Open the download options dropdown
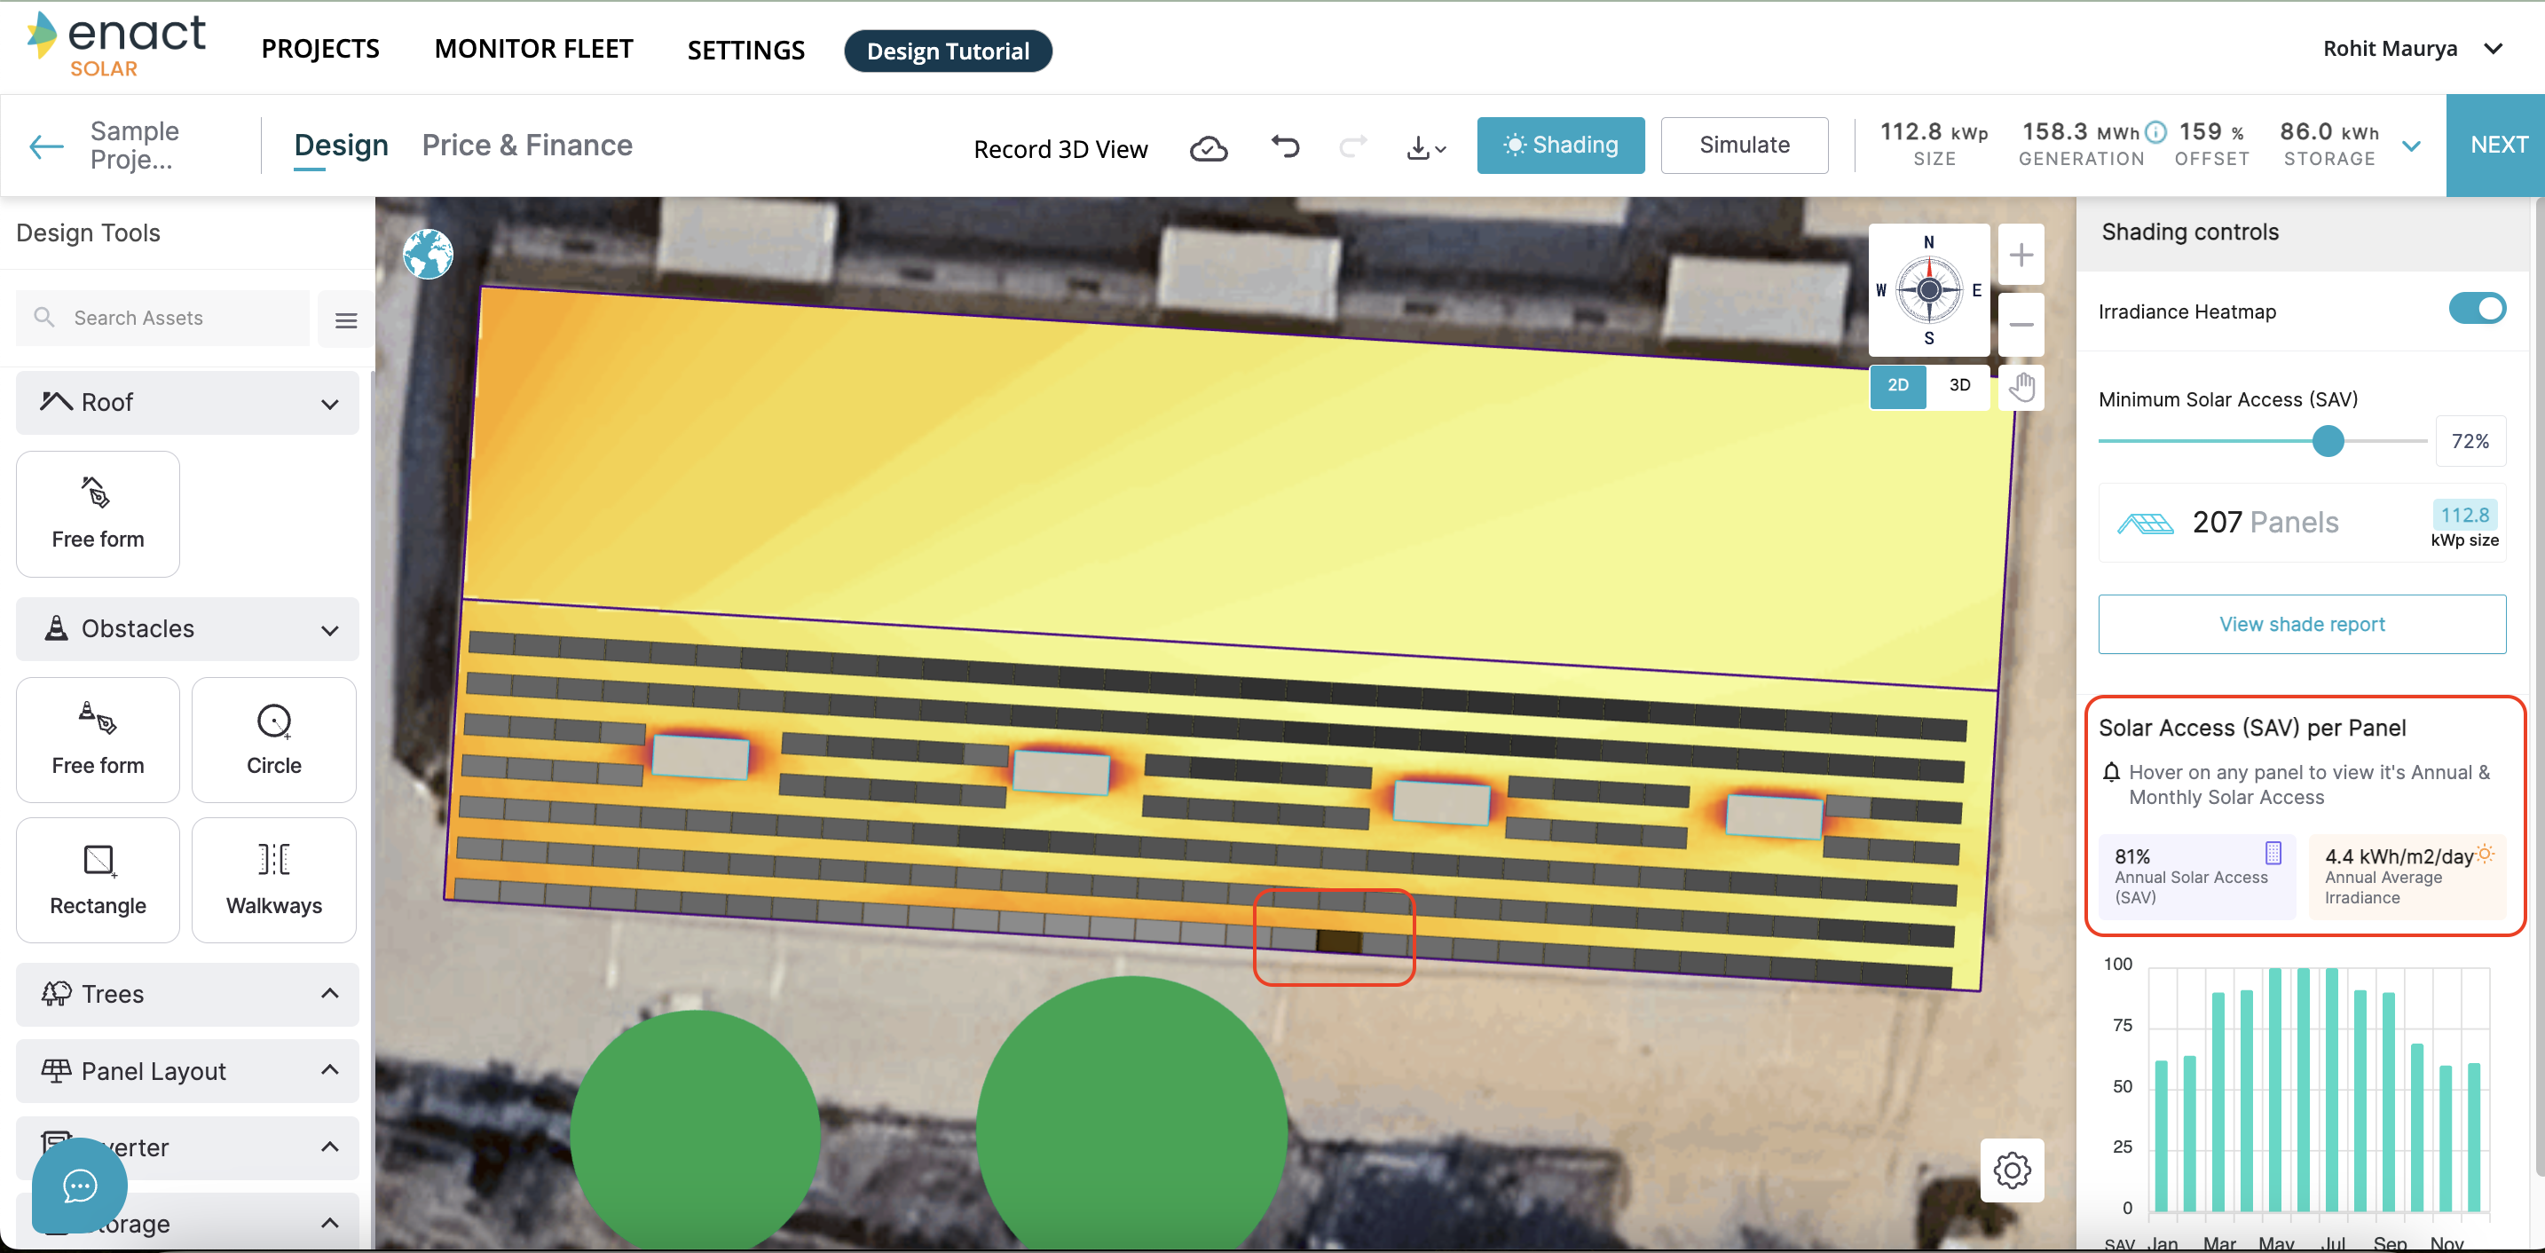This screenshot has width=2545, height=1253. pyautogui.click(x=1426, y=148)
